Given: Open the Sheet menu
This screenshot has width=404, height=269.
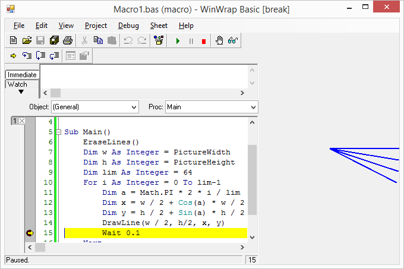Looking at the screenshot, I should point(159,26).
